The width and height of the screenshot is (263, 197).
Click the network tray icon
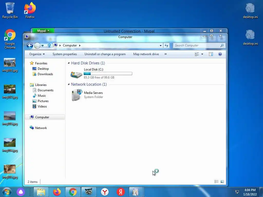click(x=237, y=192)
